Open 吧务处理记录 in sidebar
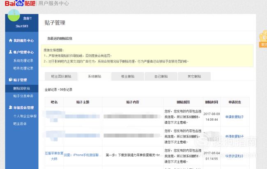The image size is (267, 169). point(23,68)
